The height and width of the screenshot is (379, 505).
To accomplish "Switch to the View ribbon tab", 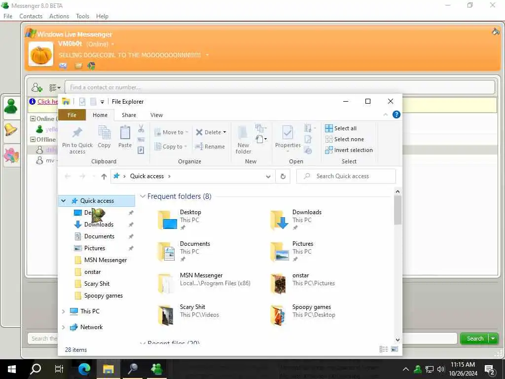I will (x=156, y=115).
